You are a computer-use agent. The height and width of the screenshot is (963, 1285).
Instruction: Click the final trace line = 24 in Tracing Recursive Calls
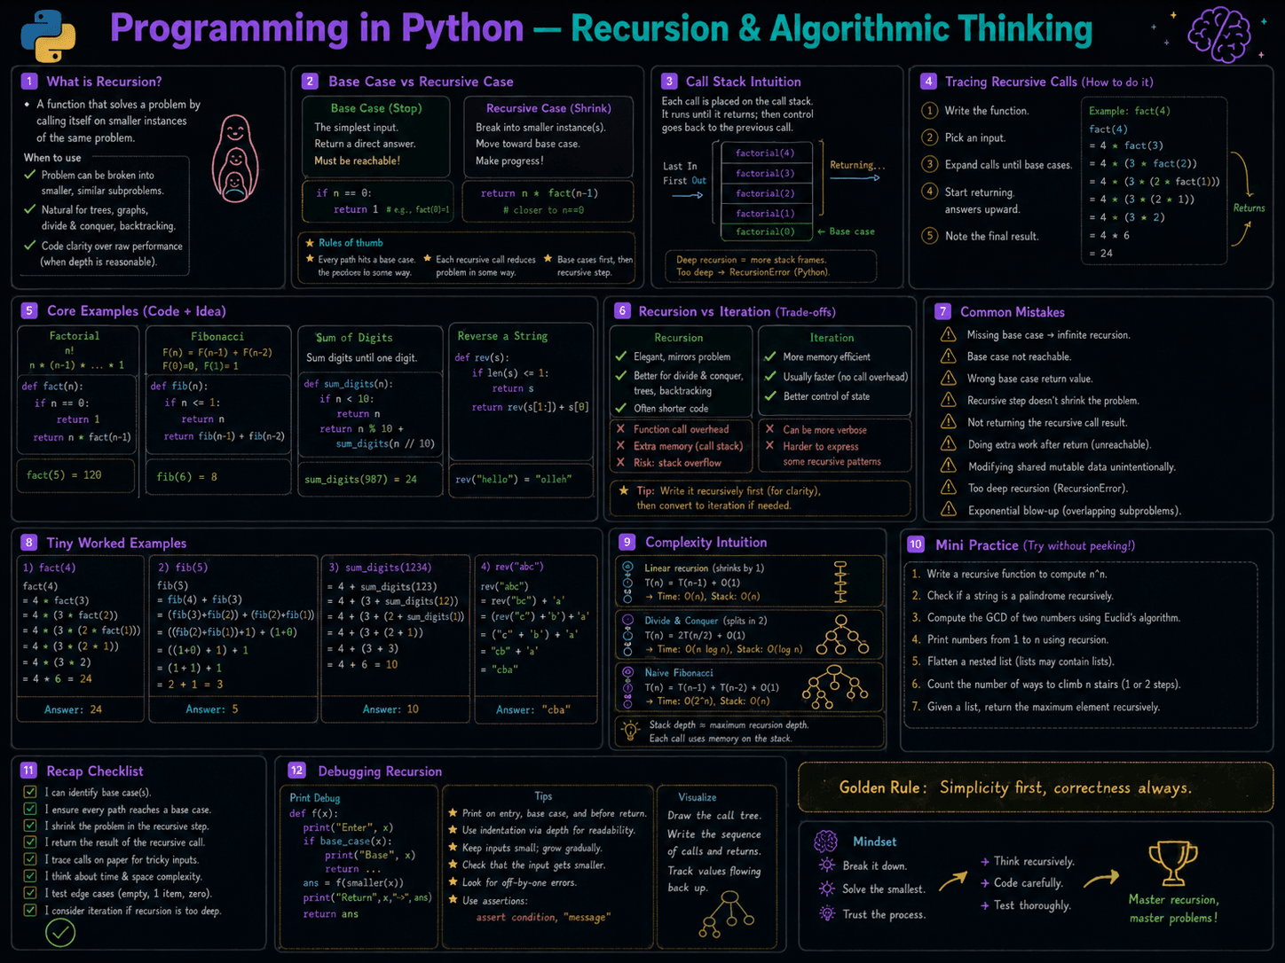click(1101, 253)
